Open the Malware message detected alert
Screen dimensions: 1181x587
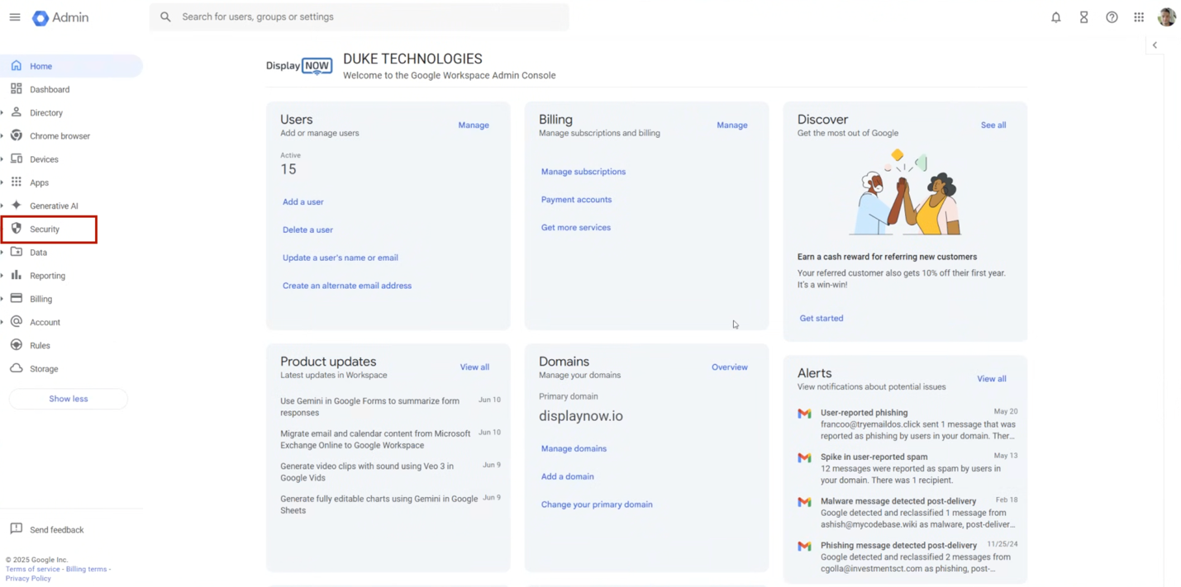pos(907,513)
